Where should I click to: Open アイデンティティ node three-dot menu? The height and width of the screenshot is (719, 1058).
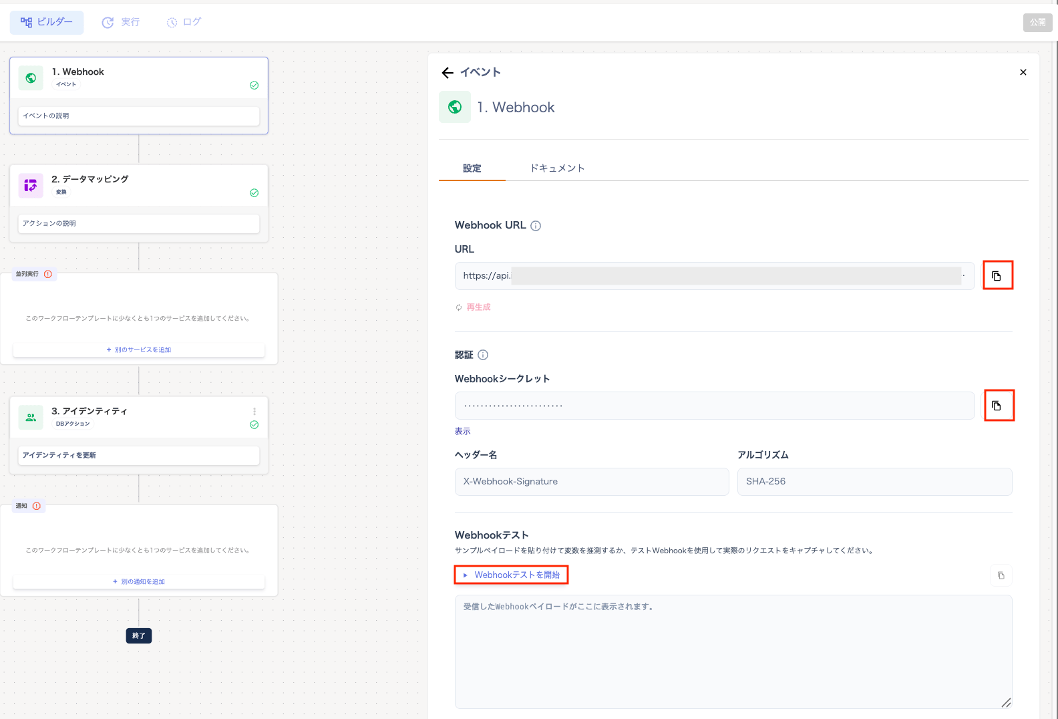(254, 412)
